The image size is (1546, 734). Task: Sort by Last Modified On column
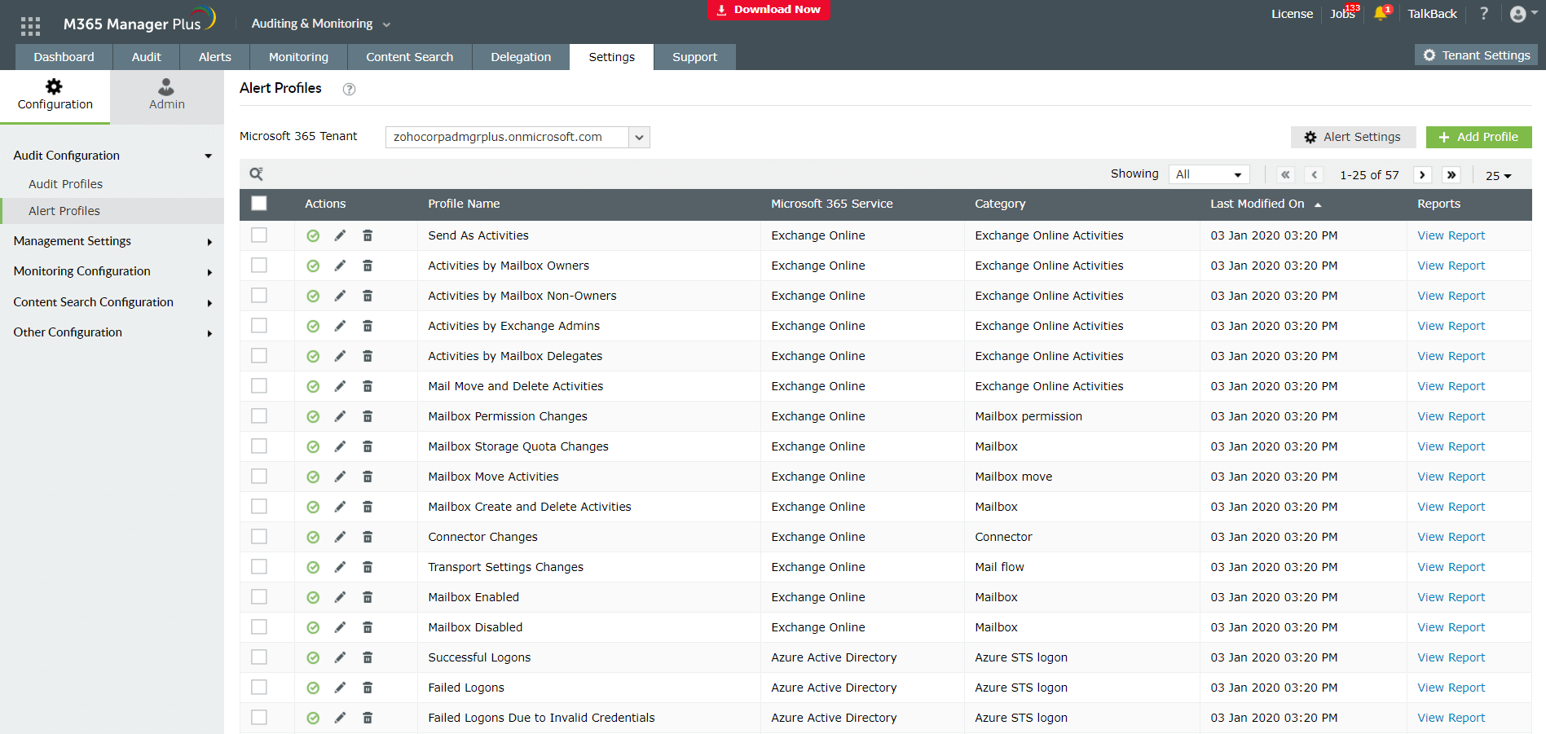(x=1265, y=204)
